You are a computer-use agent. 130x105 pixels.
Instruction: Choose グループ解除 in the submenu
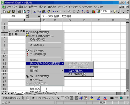point(79,74)
